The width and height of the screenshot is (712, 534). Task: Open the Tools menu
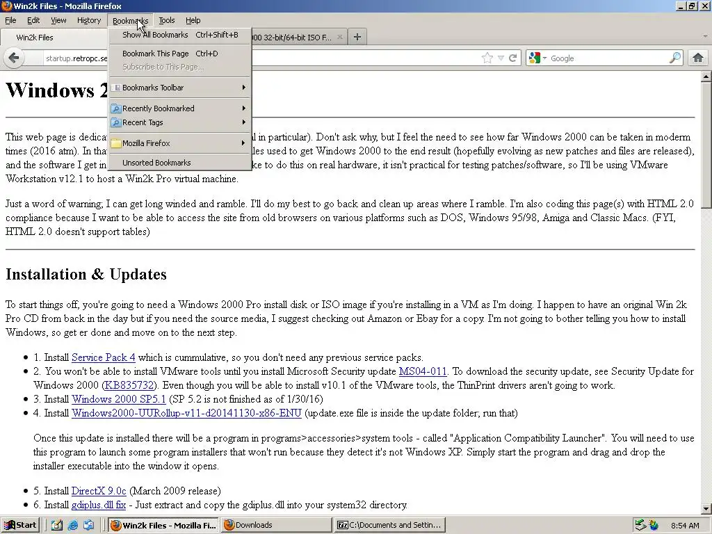click(167, 20)
